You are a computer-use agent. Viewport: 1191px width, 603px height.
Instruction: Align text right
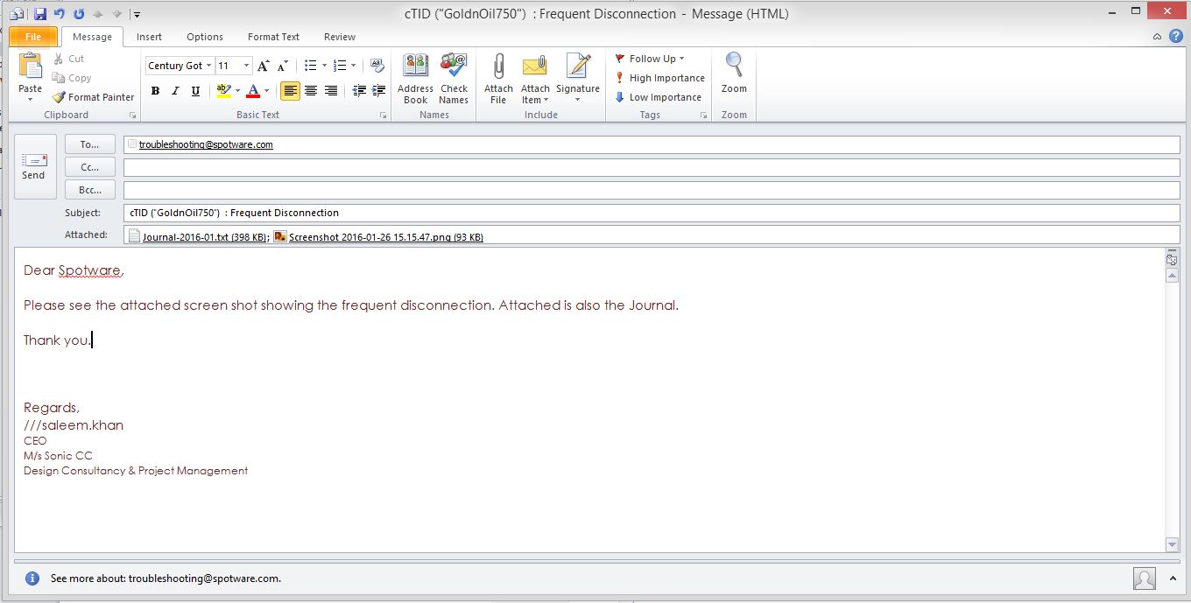(331, 91)
